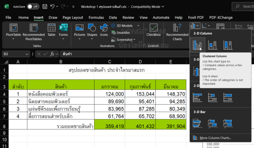This screenshot has height=148, width=254.
Task: Click into the formula bar
Action: tap(125, 54)
